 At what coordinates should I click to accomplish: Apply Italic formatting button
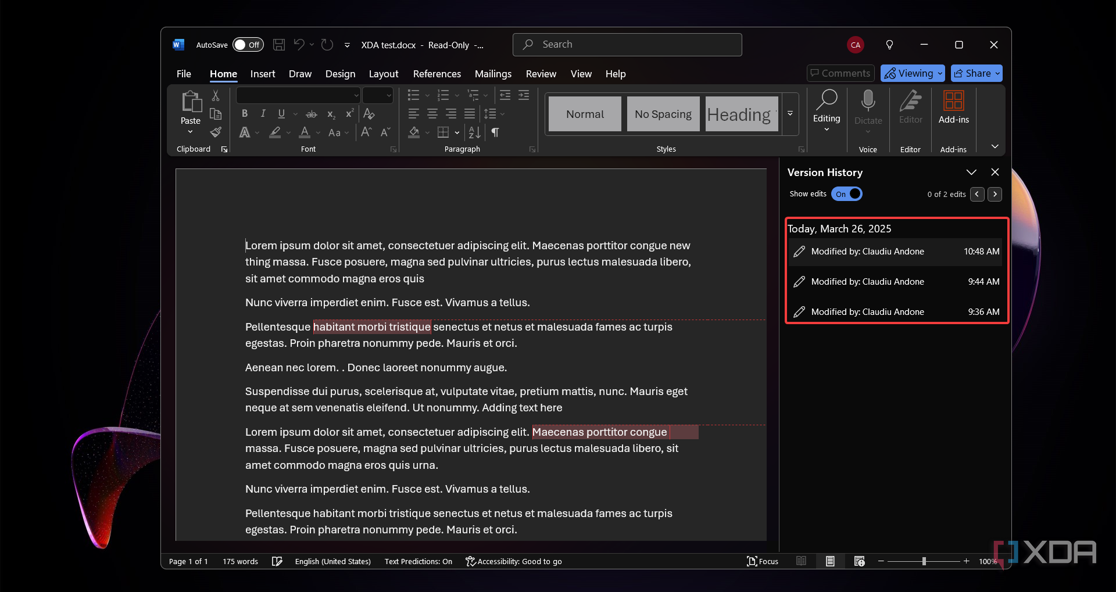coord(263,114)
